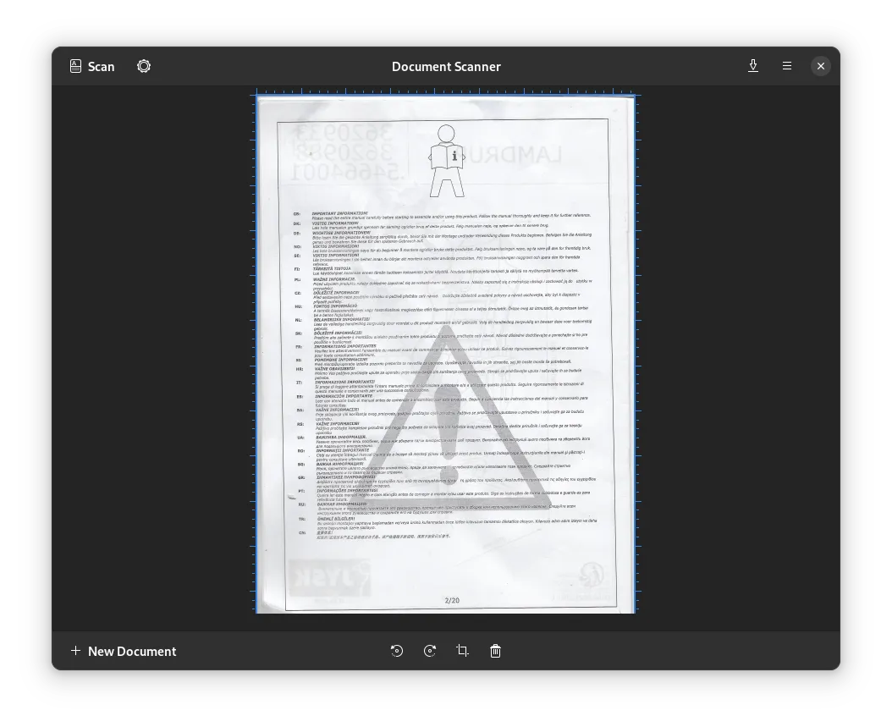Click the 2/20 page number on the scan

(x=452, y=601)
